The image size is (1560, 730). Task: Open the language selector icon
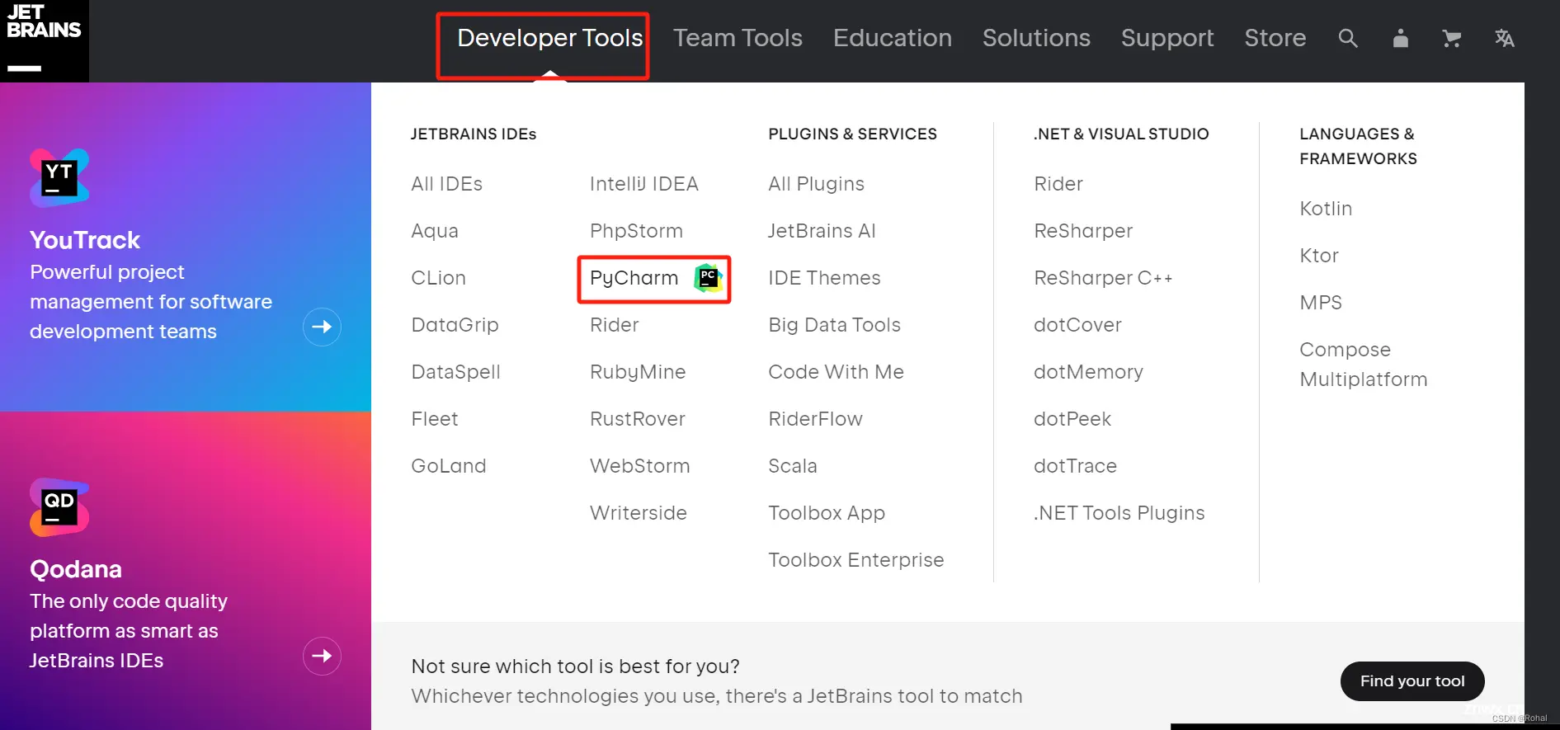(1504, 38)
